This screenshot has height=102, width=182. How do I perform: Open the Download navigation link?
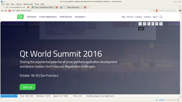click(31, 17)
